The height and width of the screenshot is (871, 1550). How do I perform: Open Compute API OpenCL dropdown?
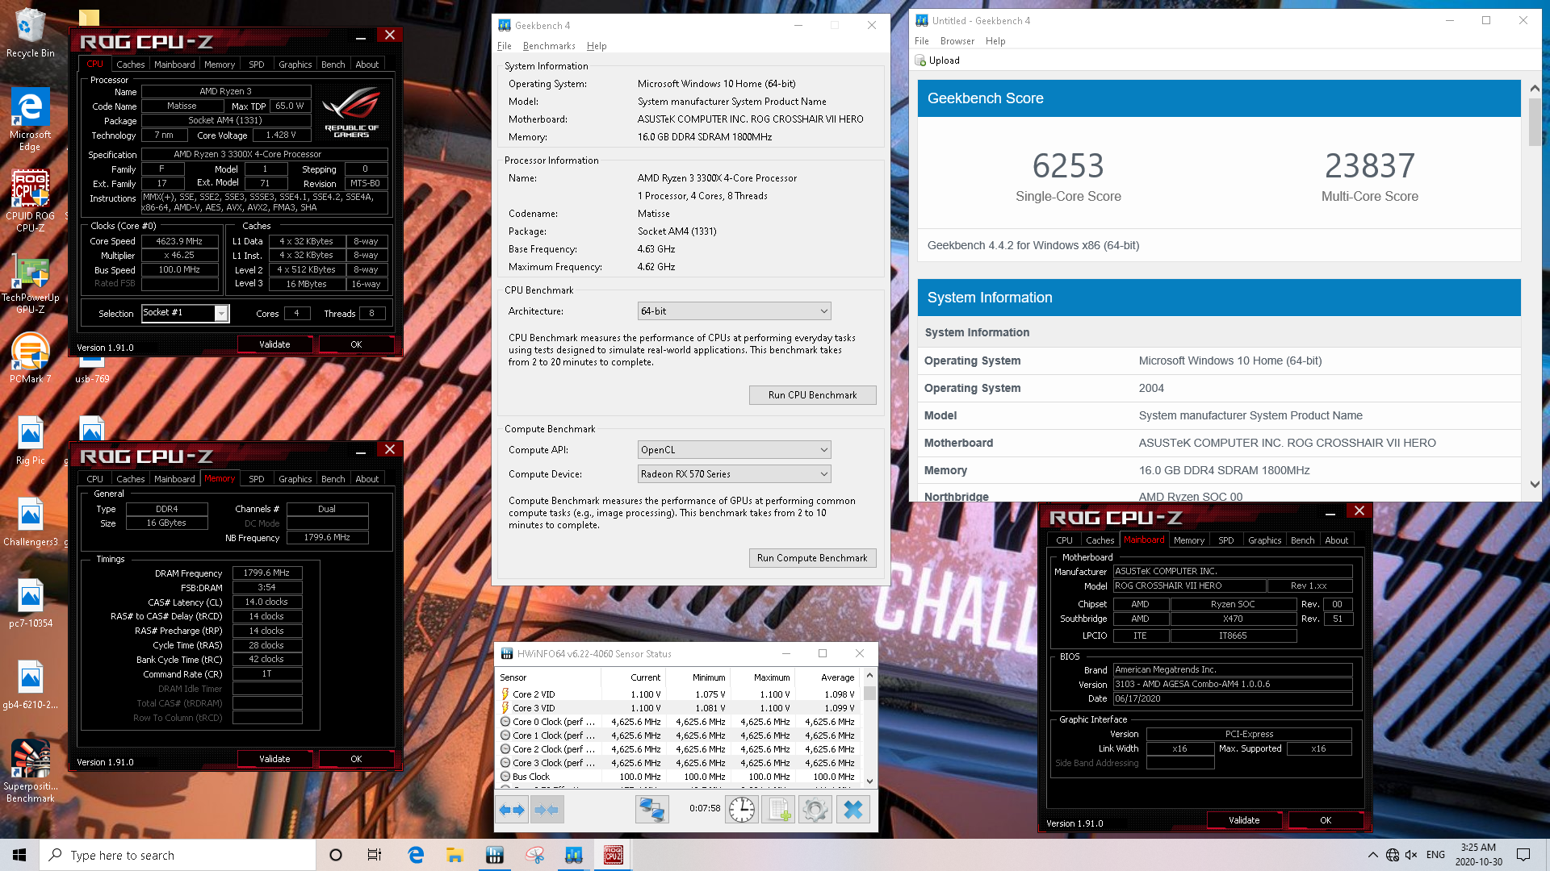(734, 450)
